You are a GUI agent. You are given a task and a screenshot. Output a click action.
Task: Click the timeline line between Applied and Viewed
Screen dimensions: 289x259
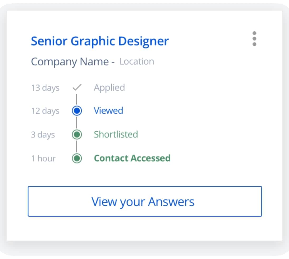pos(76,99)
